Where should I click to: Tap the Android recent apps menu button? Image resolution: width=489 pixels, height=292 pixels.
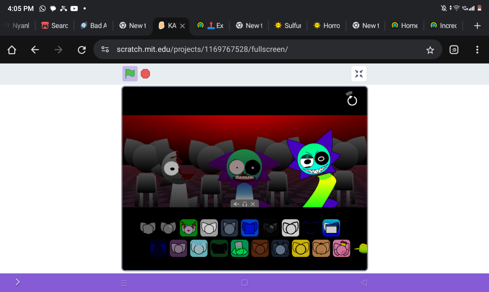coord(124,283)
